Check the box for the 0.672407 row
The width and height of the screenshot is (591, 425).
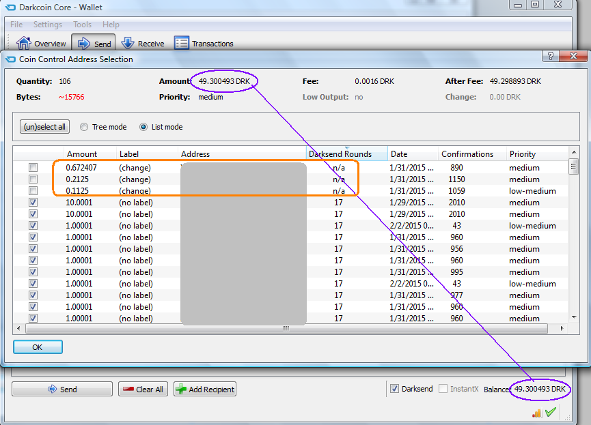coord(33,168)
